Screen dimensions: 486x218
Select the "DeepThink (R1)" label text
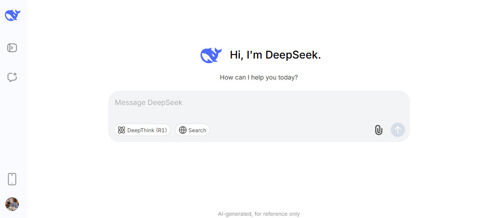tap(147, 130)
